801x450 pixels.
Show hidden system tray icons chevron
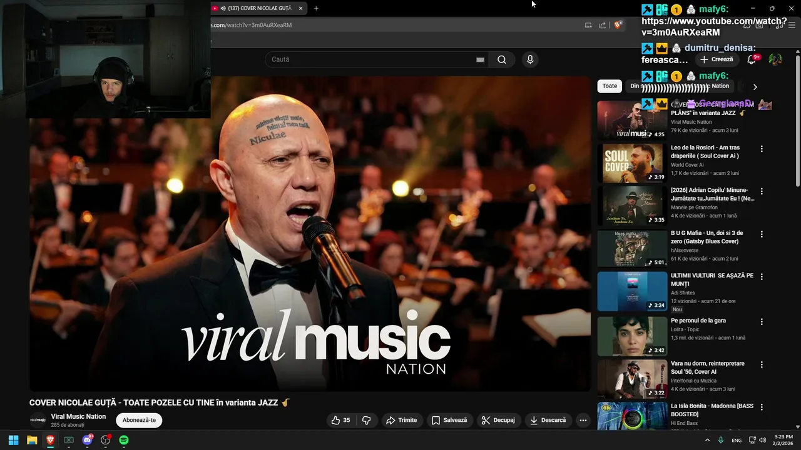[x=708, y=440]
